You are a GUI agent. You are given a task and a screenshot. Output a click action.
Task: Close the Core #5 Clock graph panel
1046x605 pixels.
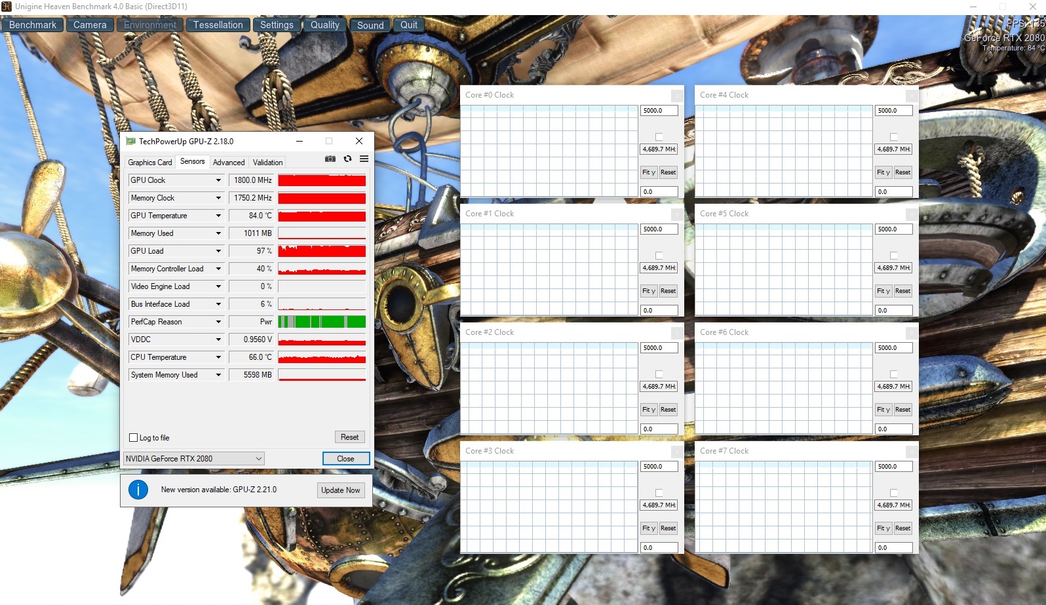[912, 214]
